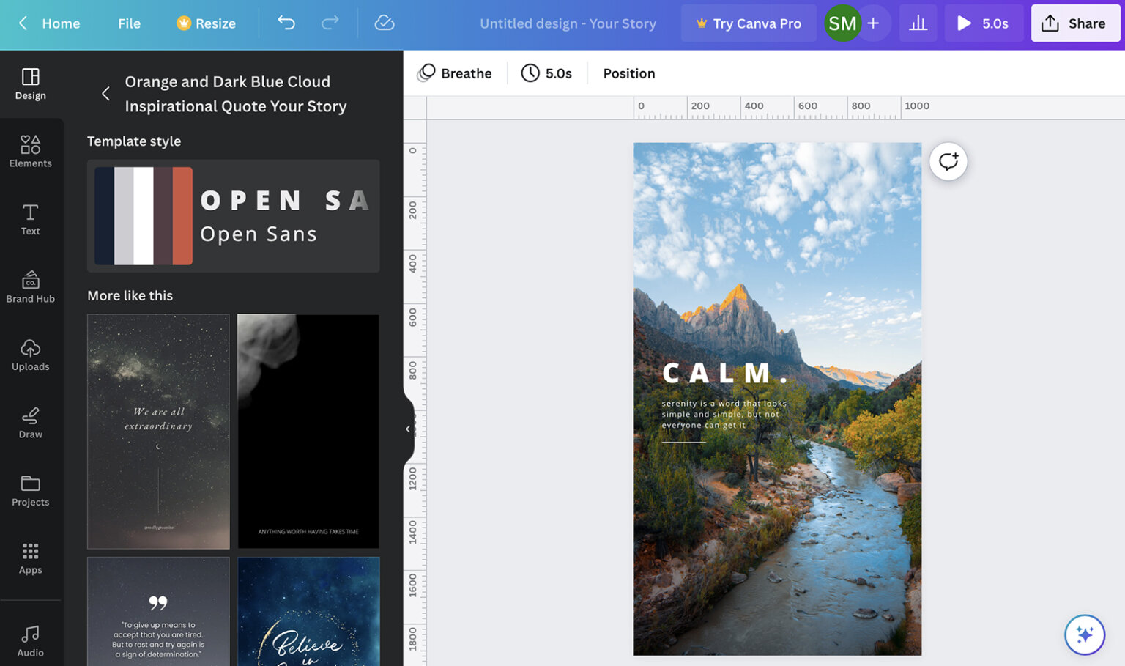Switch to the Design tab
The width and height of the screenshot is (1125, 666).
point(30,84)
